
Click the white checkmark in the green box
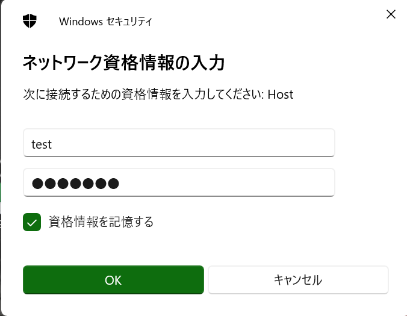pos(32,222)
